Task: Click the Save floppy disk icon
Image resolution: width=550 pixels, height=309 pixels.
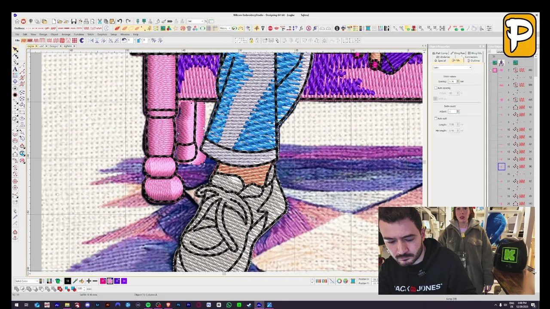Action: point(73,21)
